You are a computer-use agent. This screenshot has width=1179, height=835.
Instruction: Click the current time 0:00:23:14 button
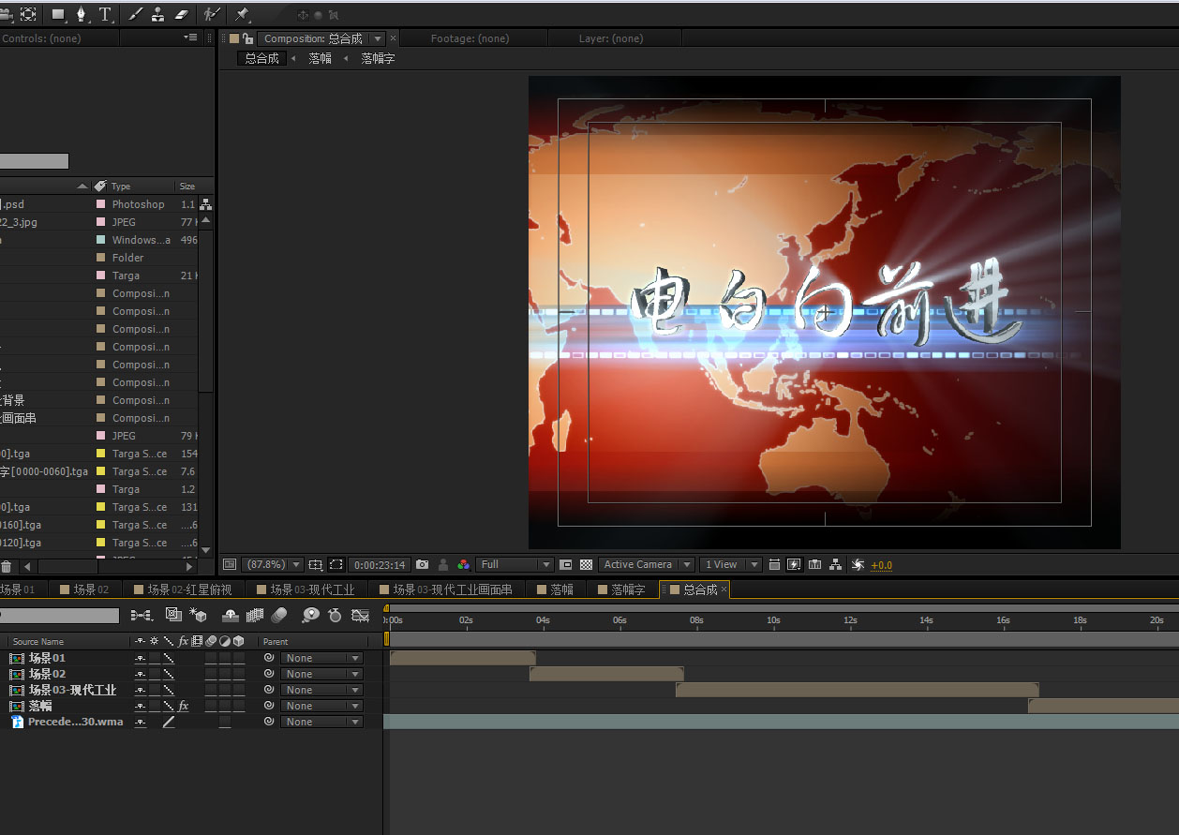tap(380, 565)
